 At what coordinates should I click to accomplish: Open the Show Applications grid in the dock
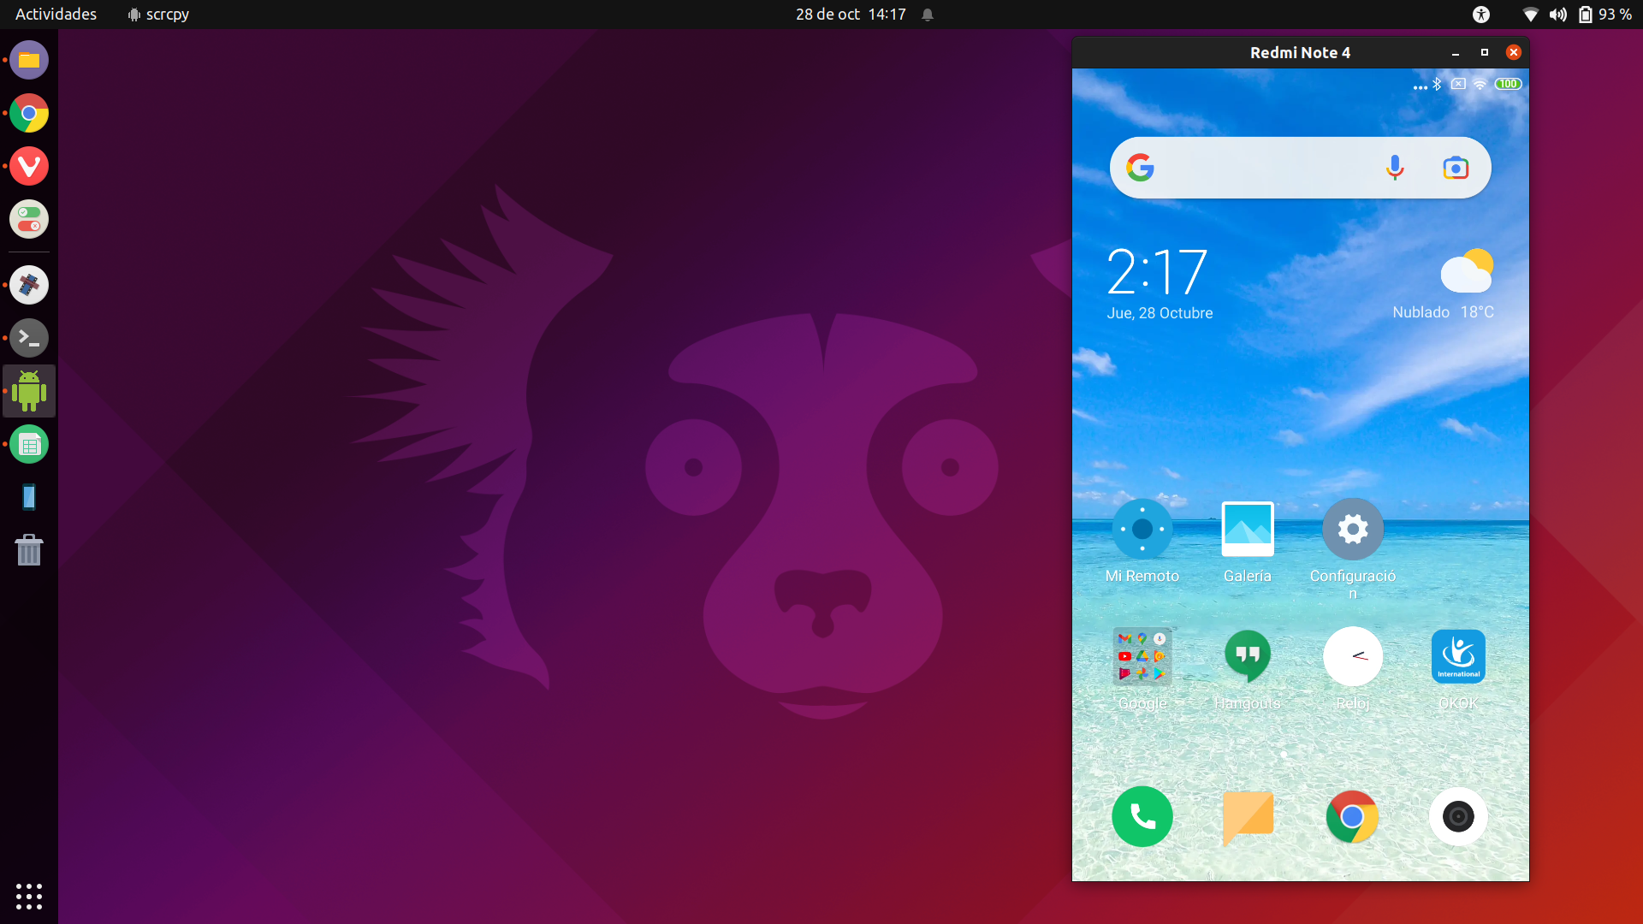[28, 896]
